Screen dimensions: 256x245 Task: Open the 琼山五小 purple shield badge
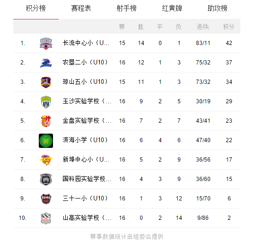tap(46, 82)
